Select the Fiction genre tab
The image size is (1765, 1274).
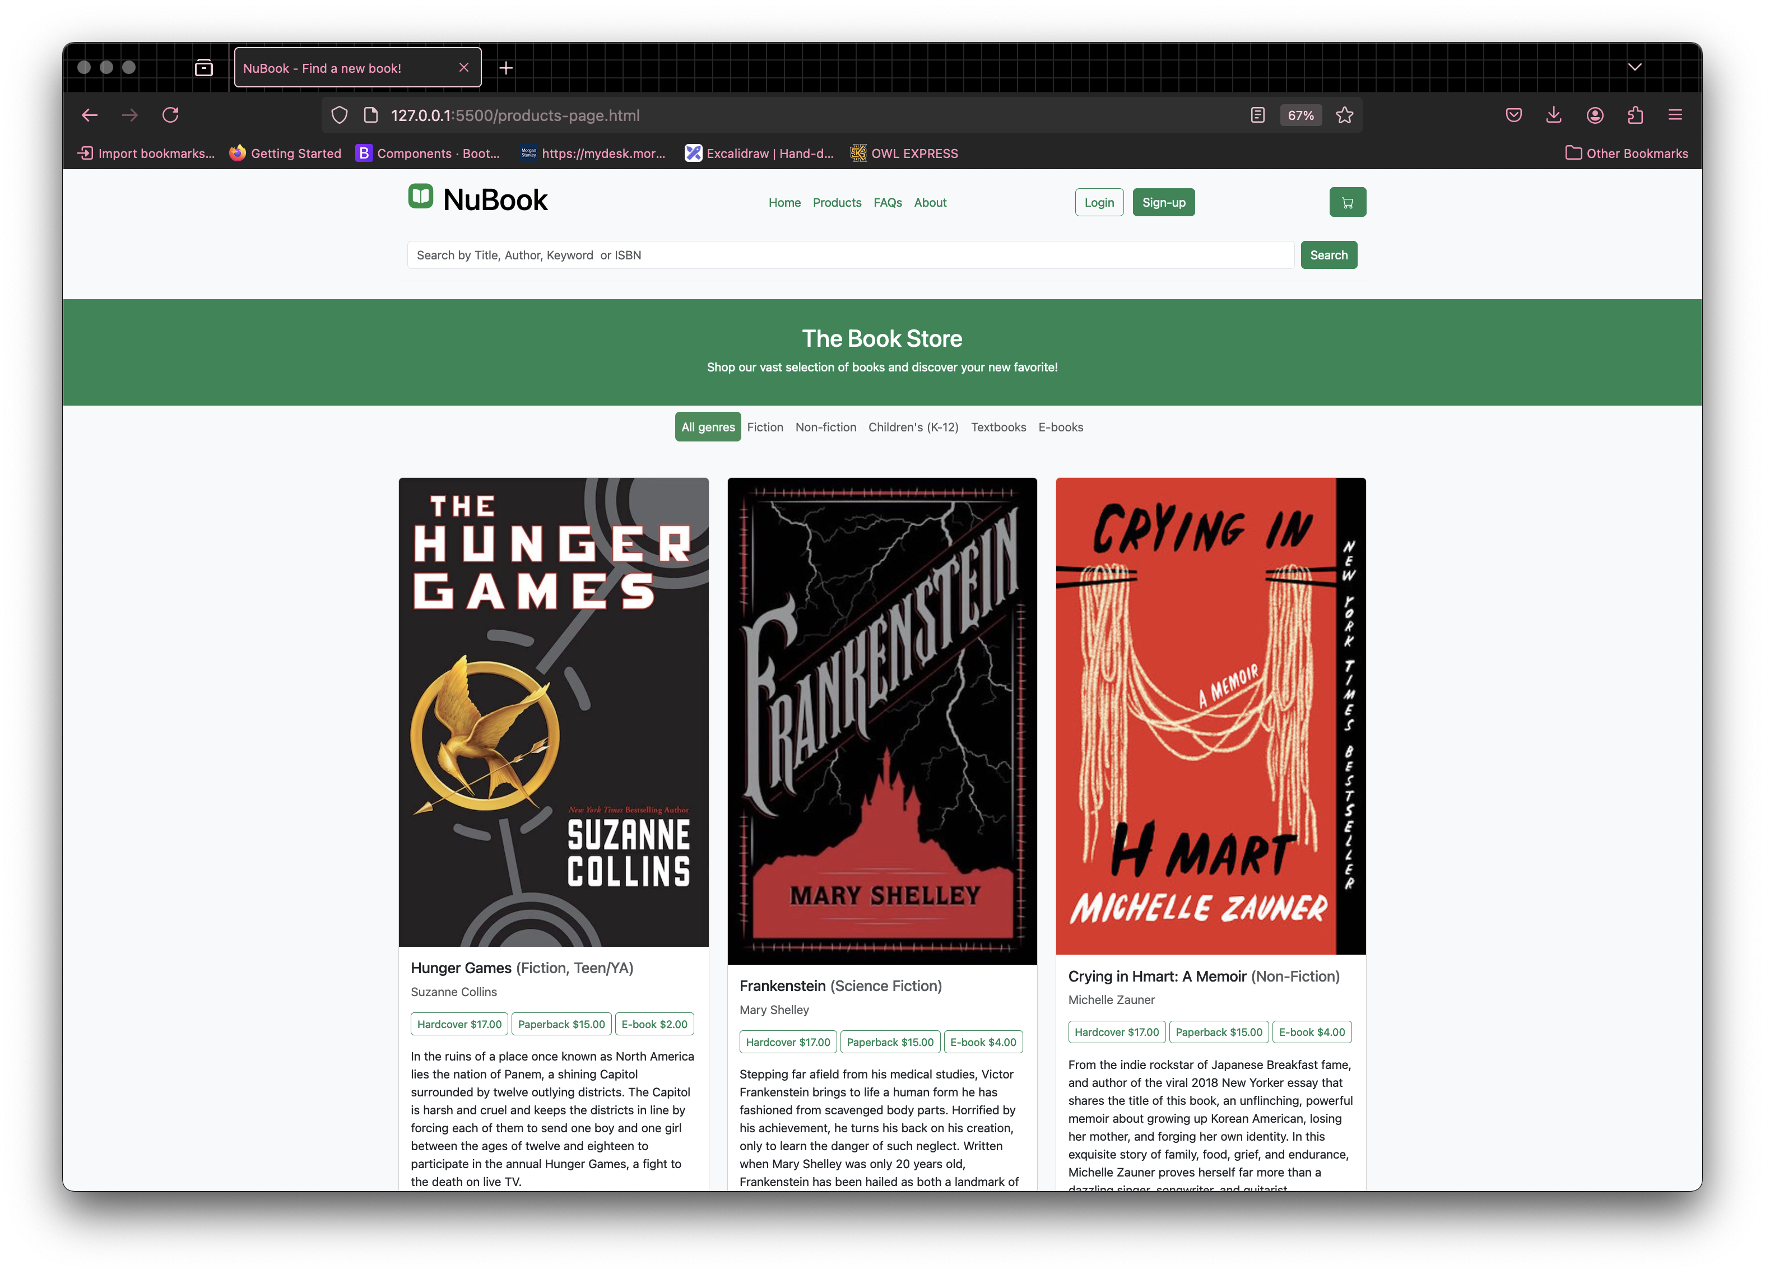pos(765,427)
